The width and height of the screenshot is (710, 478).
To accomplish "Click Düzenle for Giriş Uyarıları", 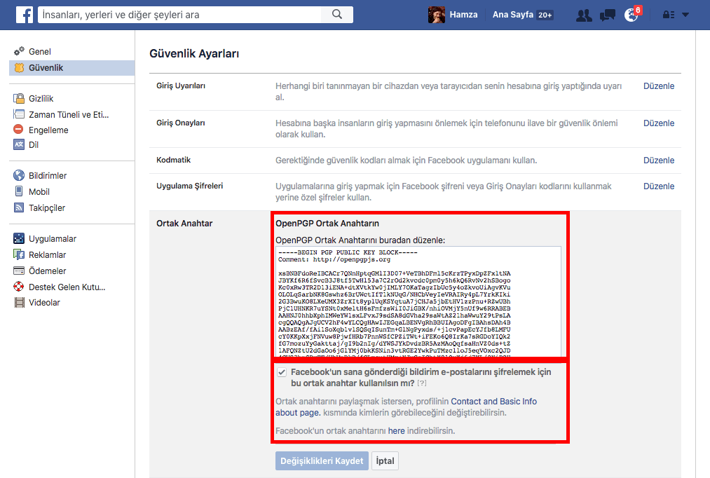I will [659, 86].
